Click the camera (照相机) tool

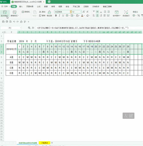(26, 12)
